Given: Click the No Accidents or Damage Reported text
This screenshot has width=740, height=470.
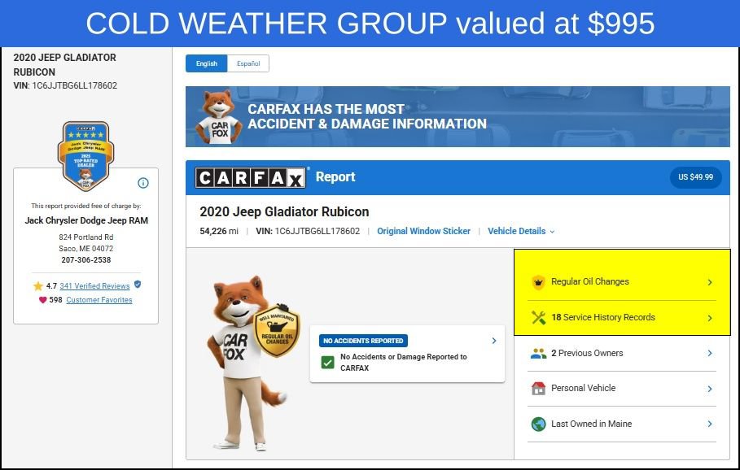Looking at the screenshot, I should pos(404,362).
